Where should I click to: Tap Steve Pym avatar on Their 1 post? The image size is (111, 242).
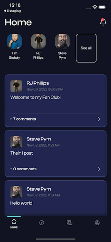pyautogui.click(x=16, y=142)
